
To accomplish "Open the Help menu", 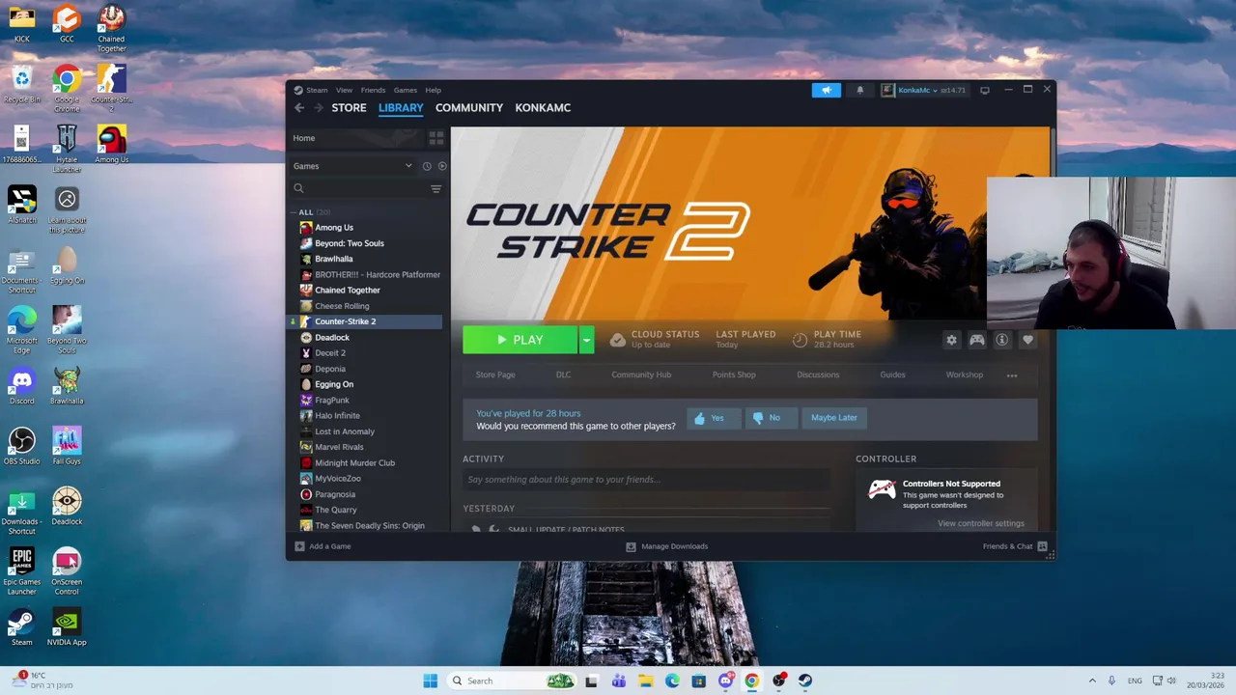I will tap(434, 90).
